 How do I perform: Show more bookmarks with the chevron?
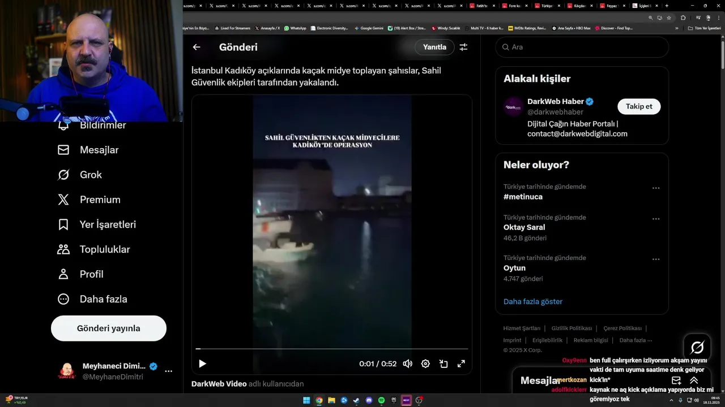pyautogui.click(x=676, y=28)
